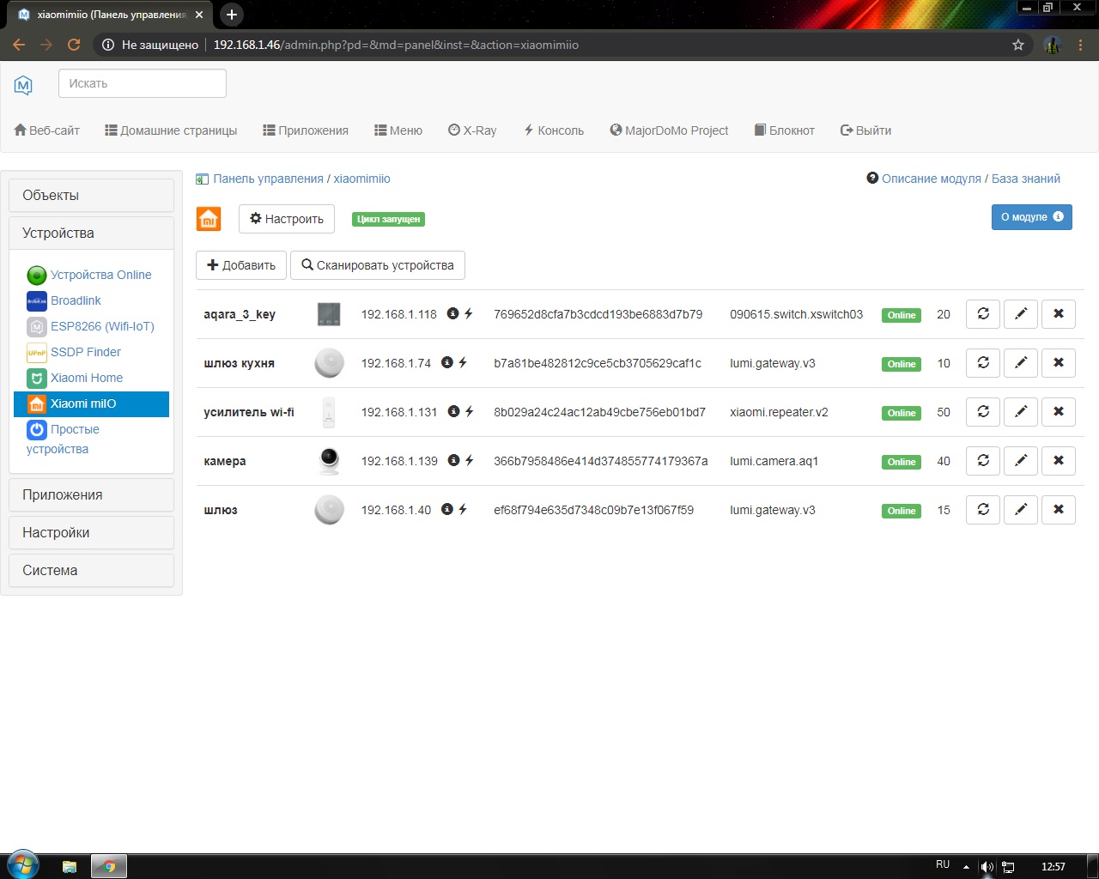
Task: Click lightning icon for 192.168.1.118
Action: click(x=469, y=313)
